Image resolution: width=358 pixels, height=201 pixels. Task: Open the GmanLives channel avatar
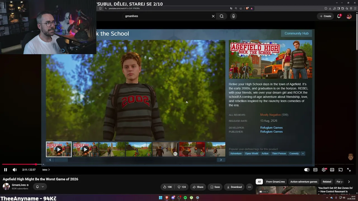pos(6,186)
